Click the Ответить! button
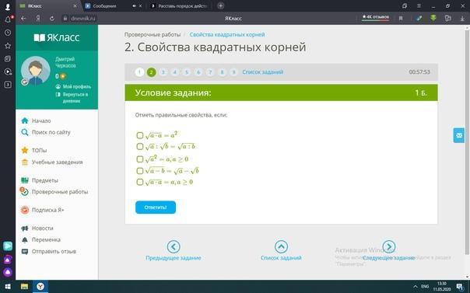 (x=156, y=208)
